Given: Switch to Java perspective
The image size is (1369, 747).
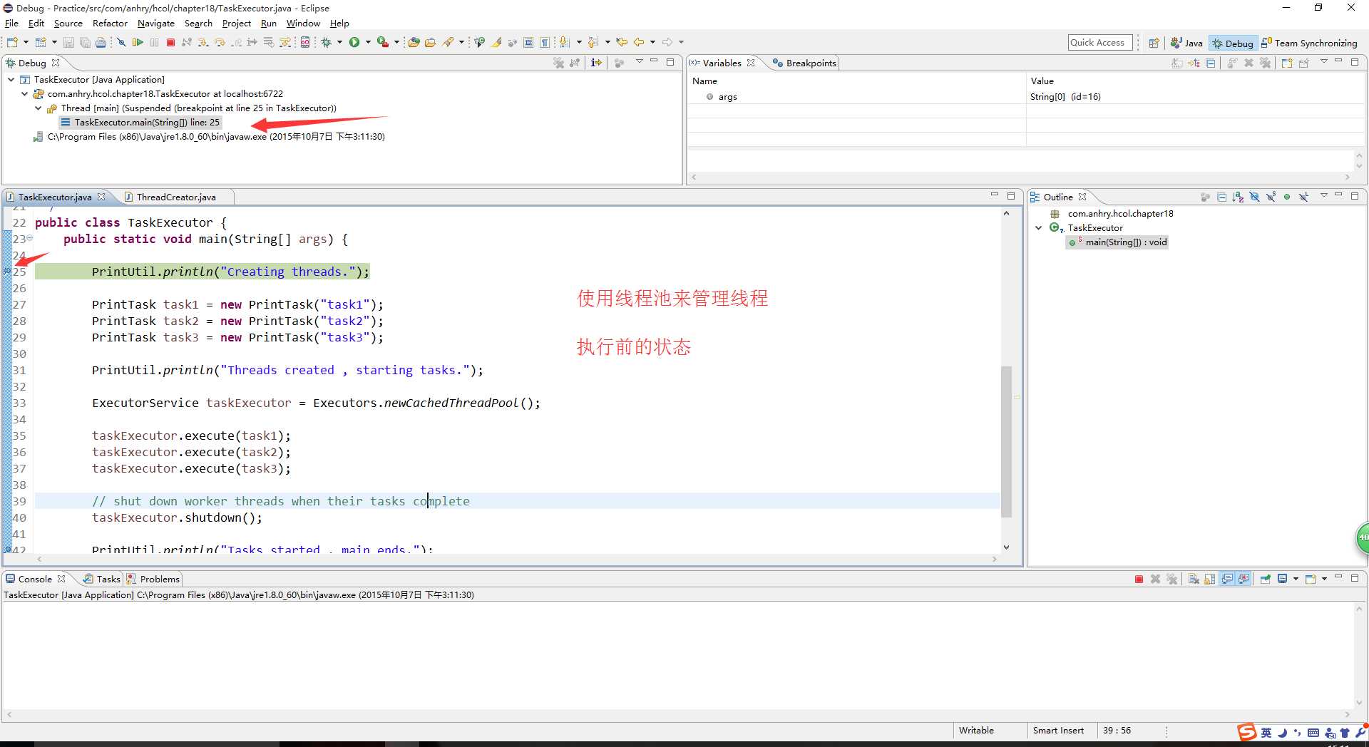Looking at the screenshot, I should pos(1186,43).
